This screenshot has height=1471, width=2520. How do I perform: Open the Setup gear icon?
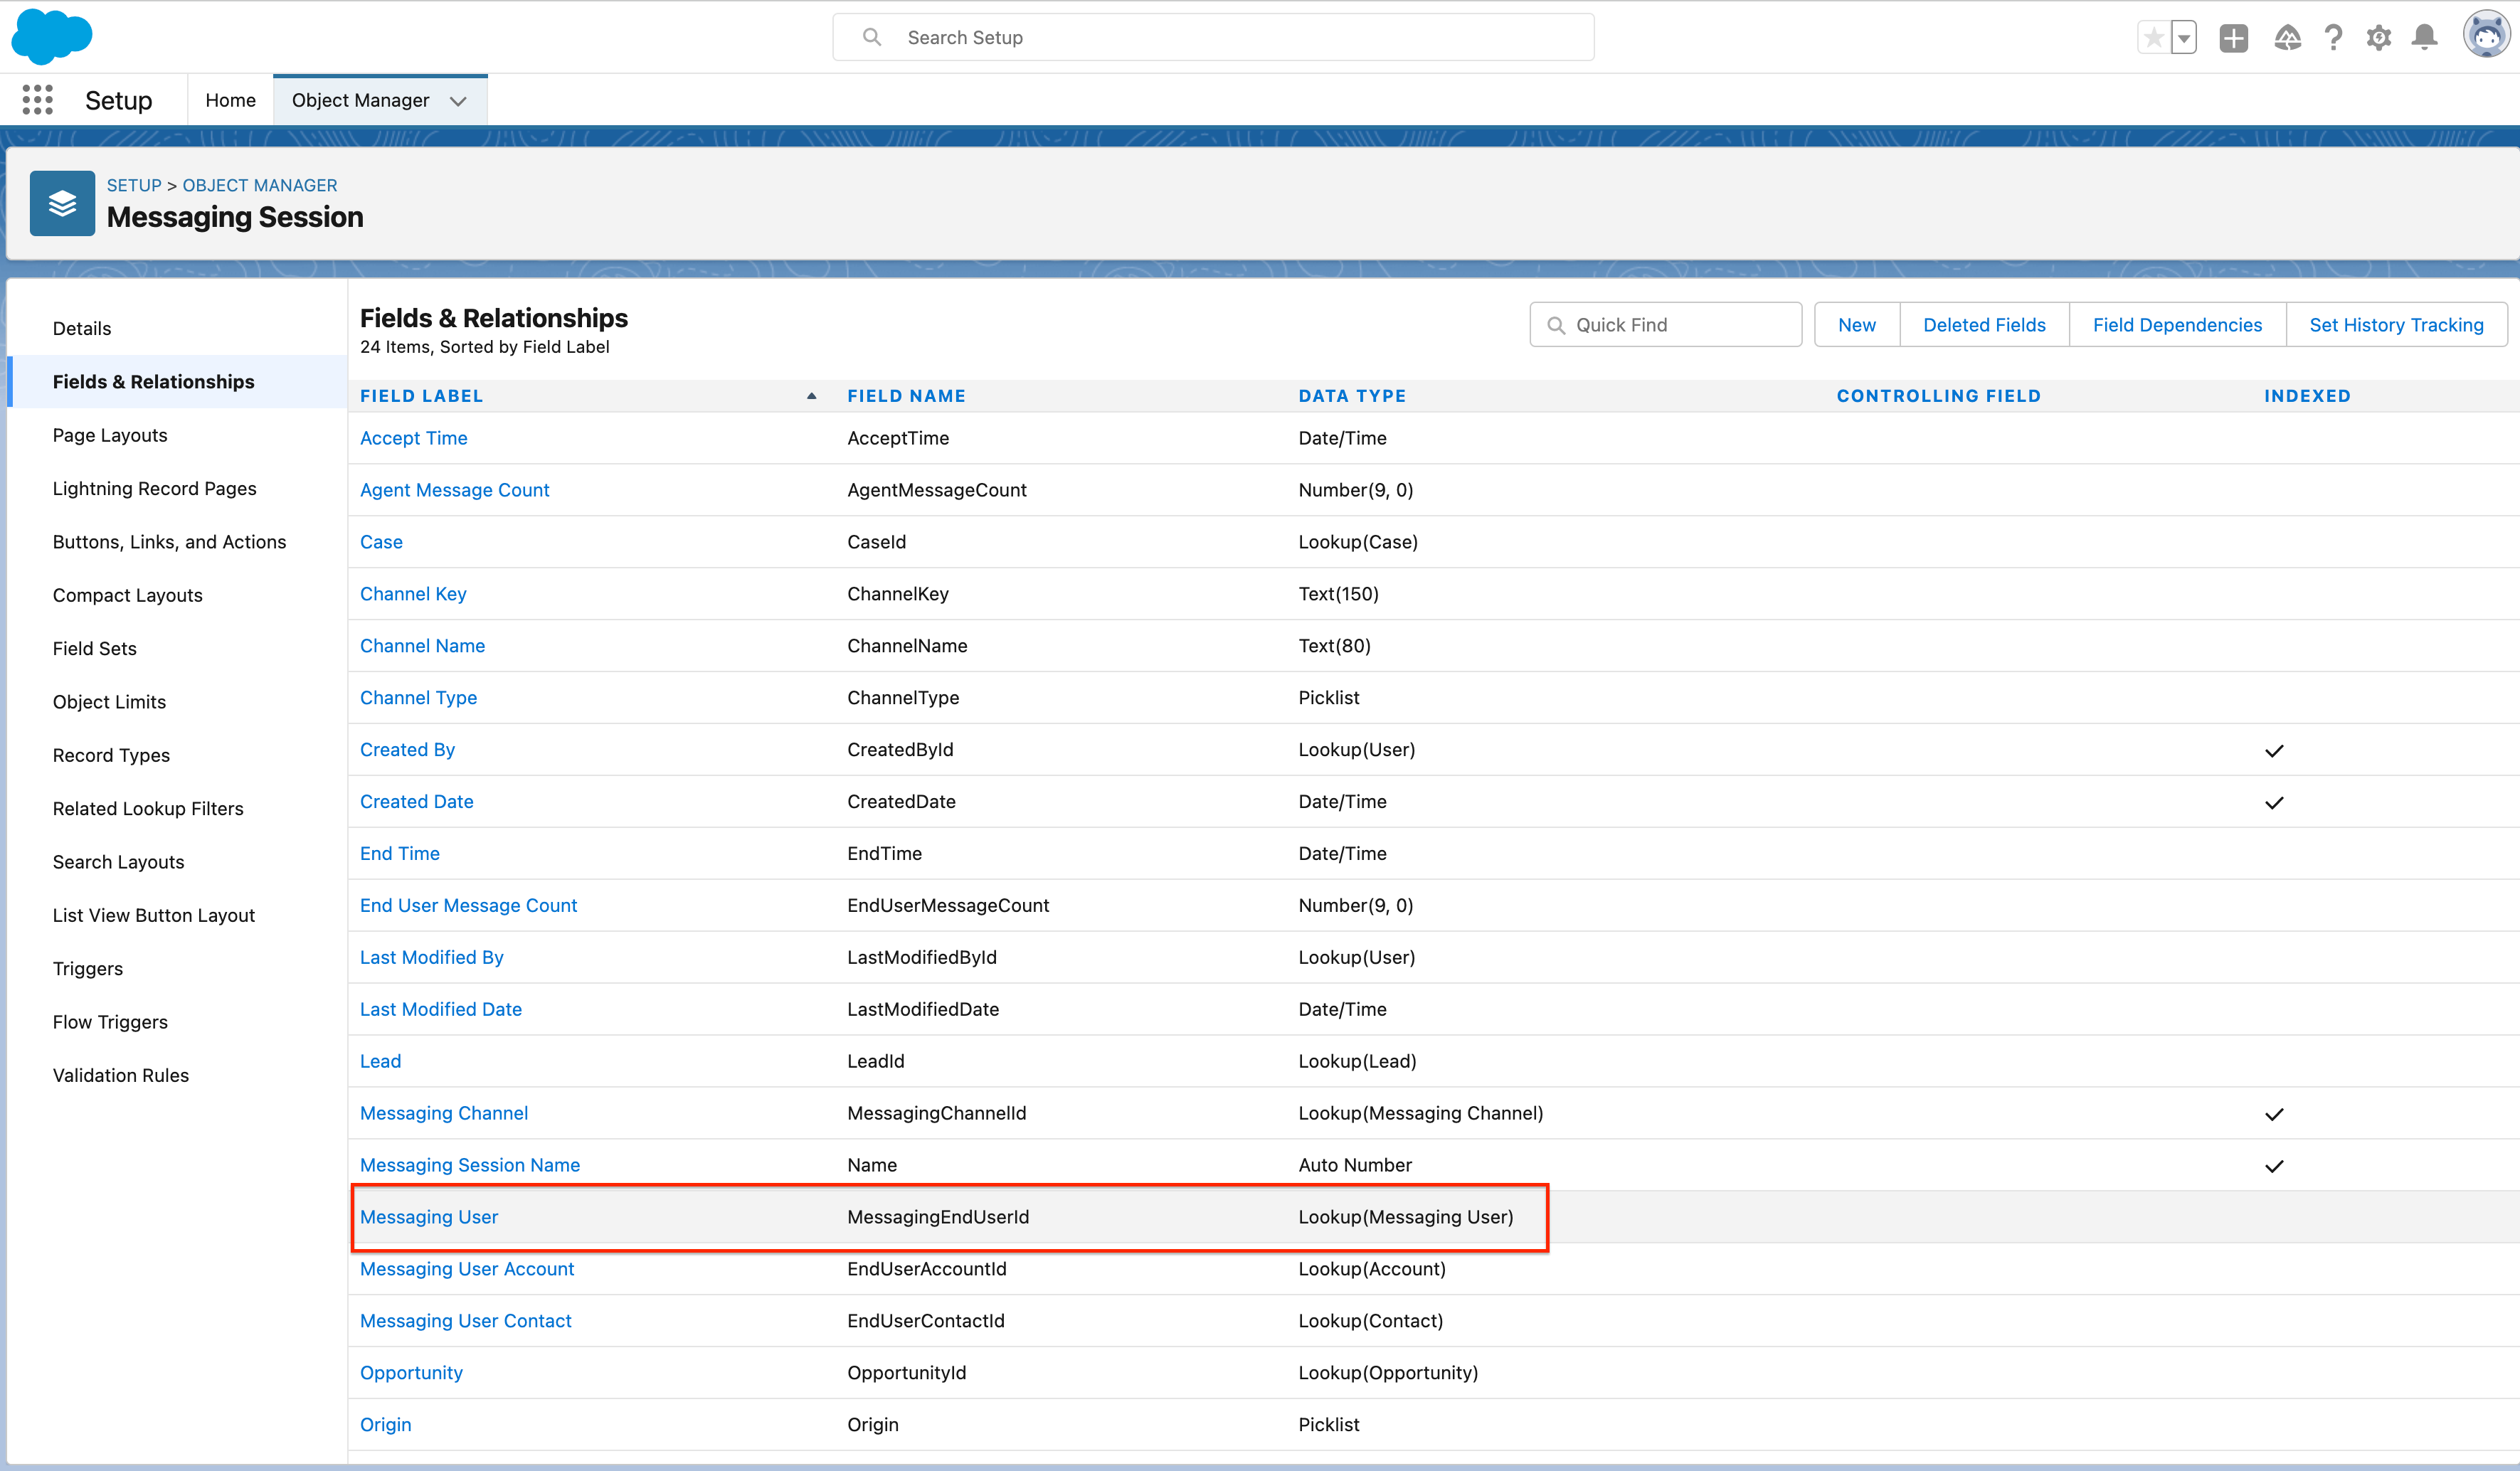(2379, 38)
